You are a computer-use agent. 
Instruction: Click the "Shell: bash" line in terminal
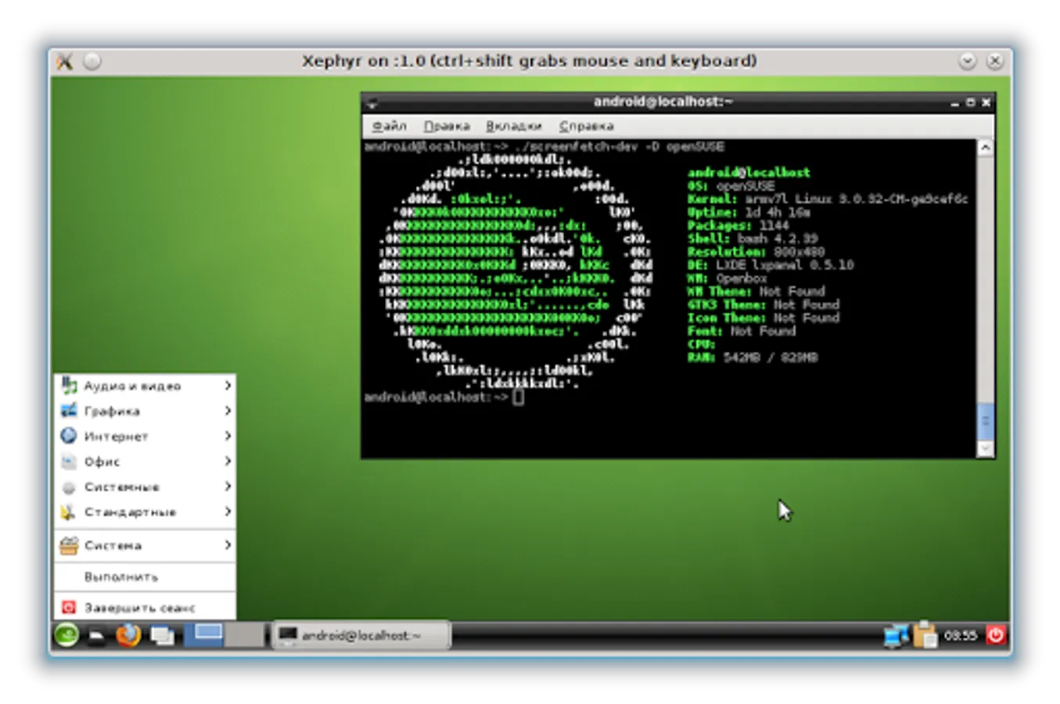coord(752,239)
